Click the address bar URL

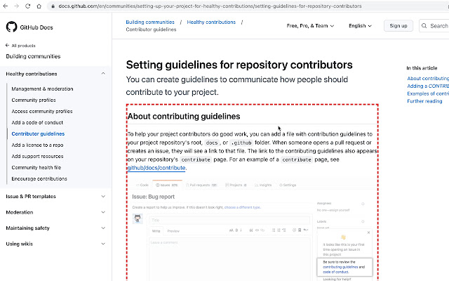[x=210, y=6]
